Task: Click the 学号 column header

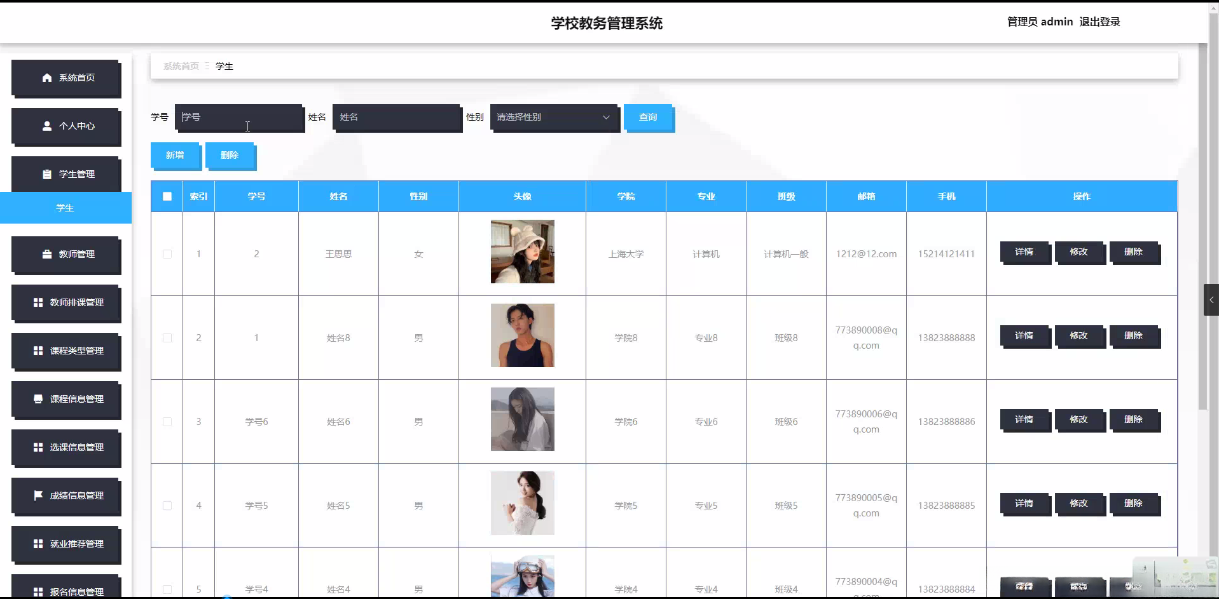Action: 256,196
